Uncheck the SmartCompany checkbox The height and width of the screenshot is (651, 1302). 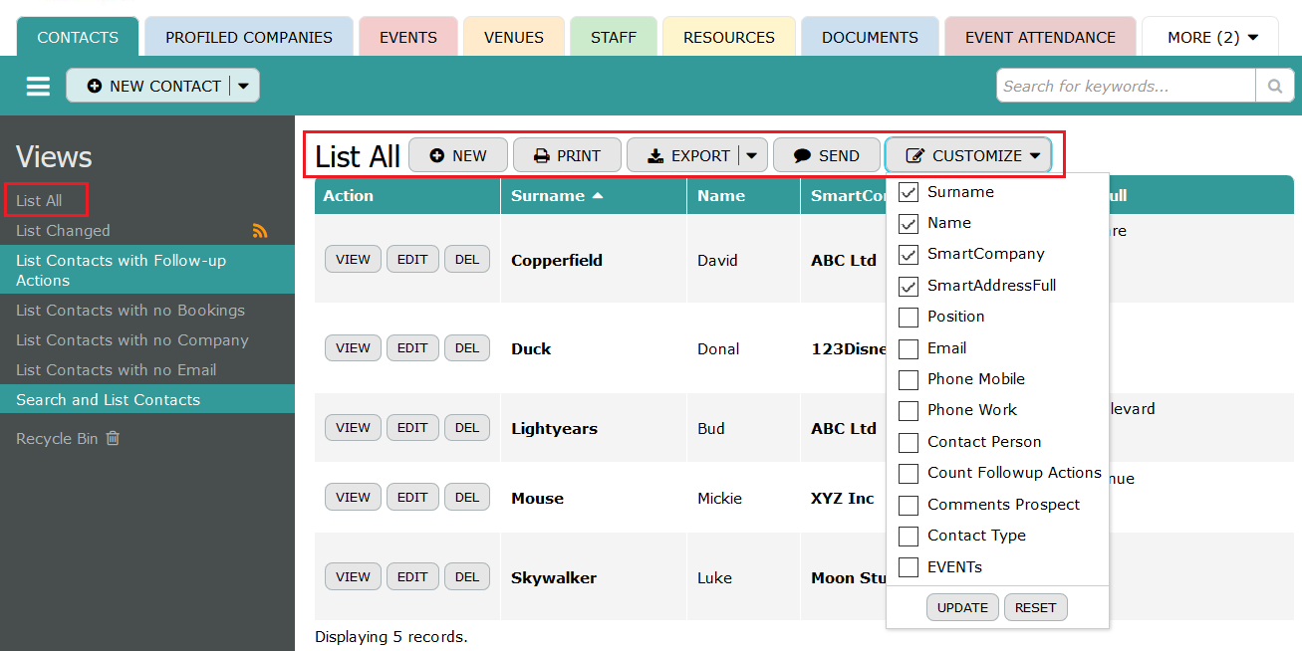(909, 255)
